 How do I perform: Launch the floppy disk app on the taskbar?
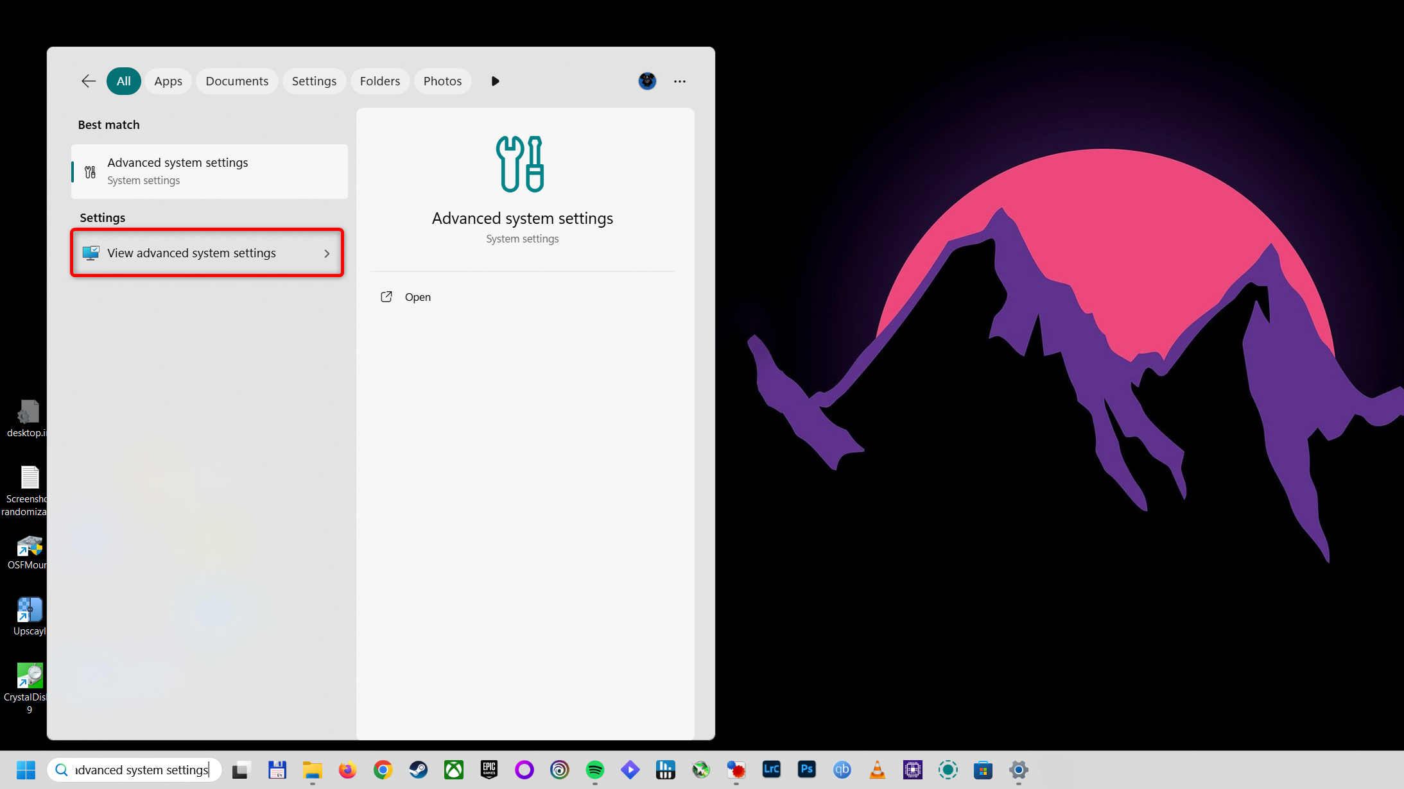point(277,770)
